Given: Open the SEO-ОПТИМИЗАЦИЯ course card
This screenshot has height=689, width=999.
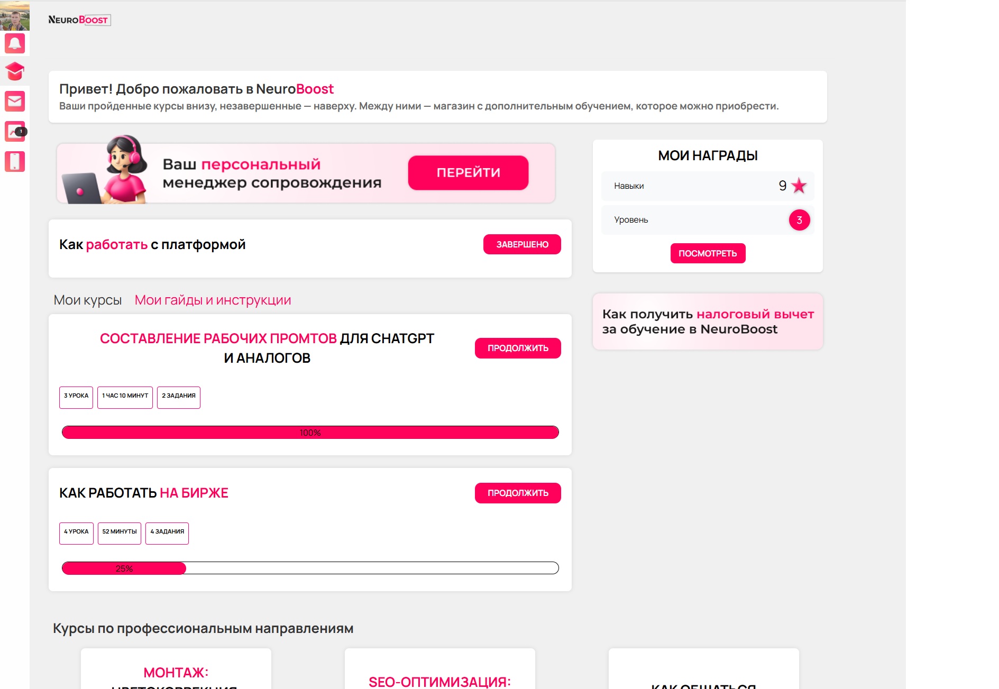Looking at the screenshot, I should pos(440,669).
